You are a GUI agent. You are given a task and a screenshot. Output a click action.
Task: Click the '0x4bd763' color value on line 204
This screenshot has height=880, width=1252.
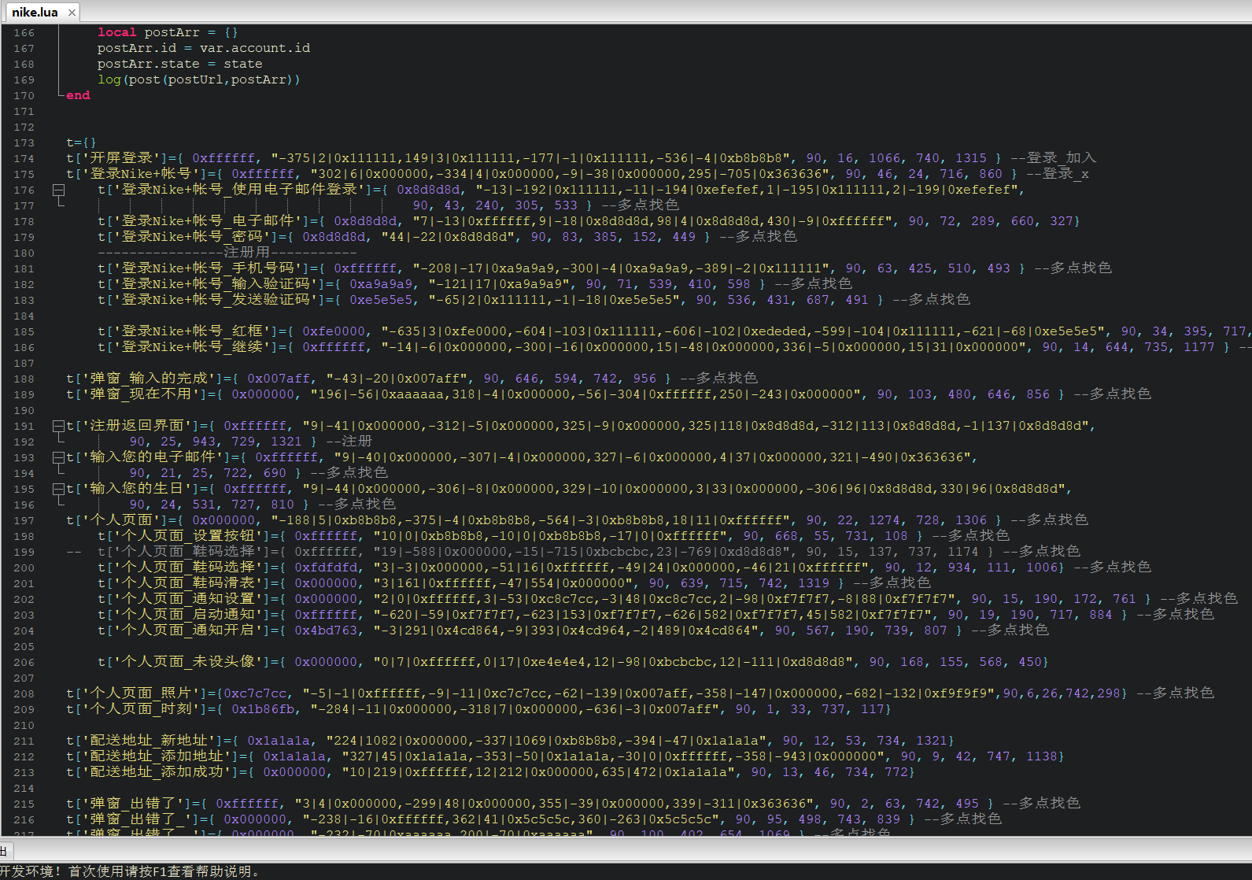326,630
